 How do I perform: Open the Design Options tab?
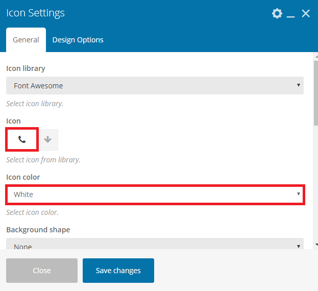(78, 40)
